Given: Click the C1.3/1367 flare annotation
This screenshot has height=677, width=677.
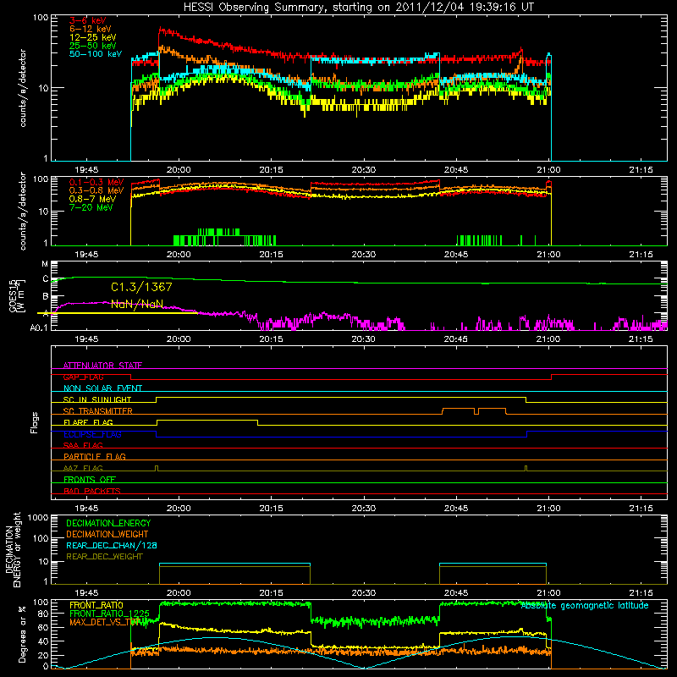Looking at the screenshot, I should click(141, 287).
